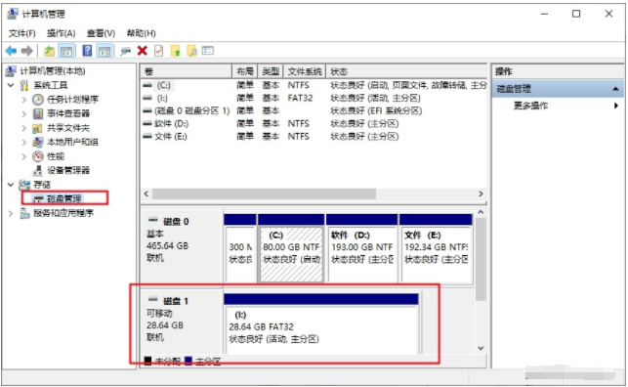Click the horizontal scrollbar right arrow
This screenshot has height=387, width=628.
coord(481,193)
